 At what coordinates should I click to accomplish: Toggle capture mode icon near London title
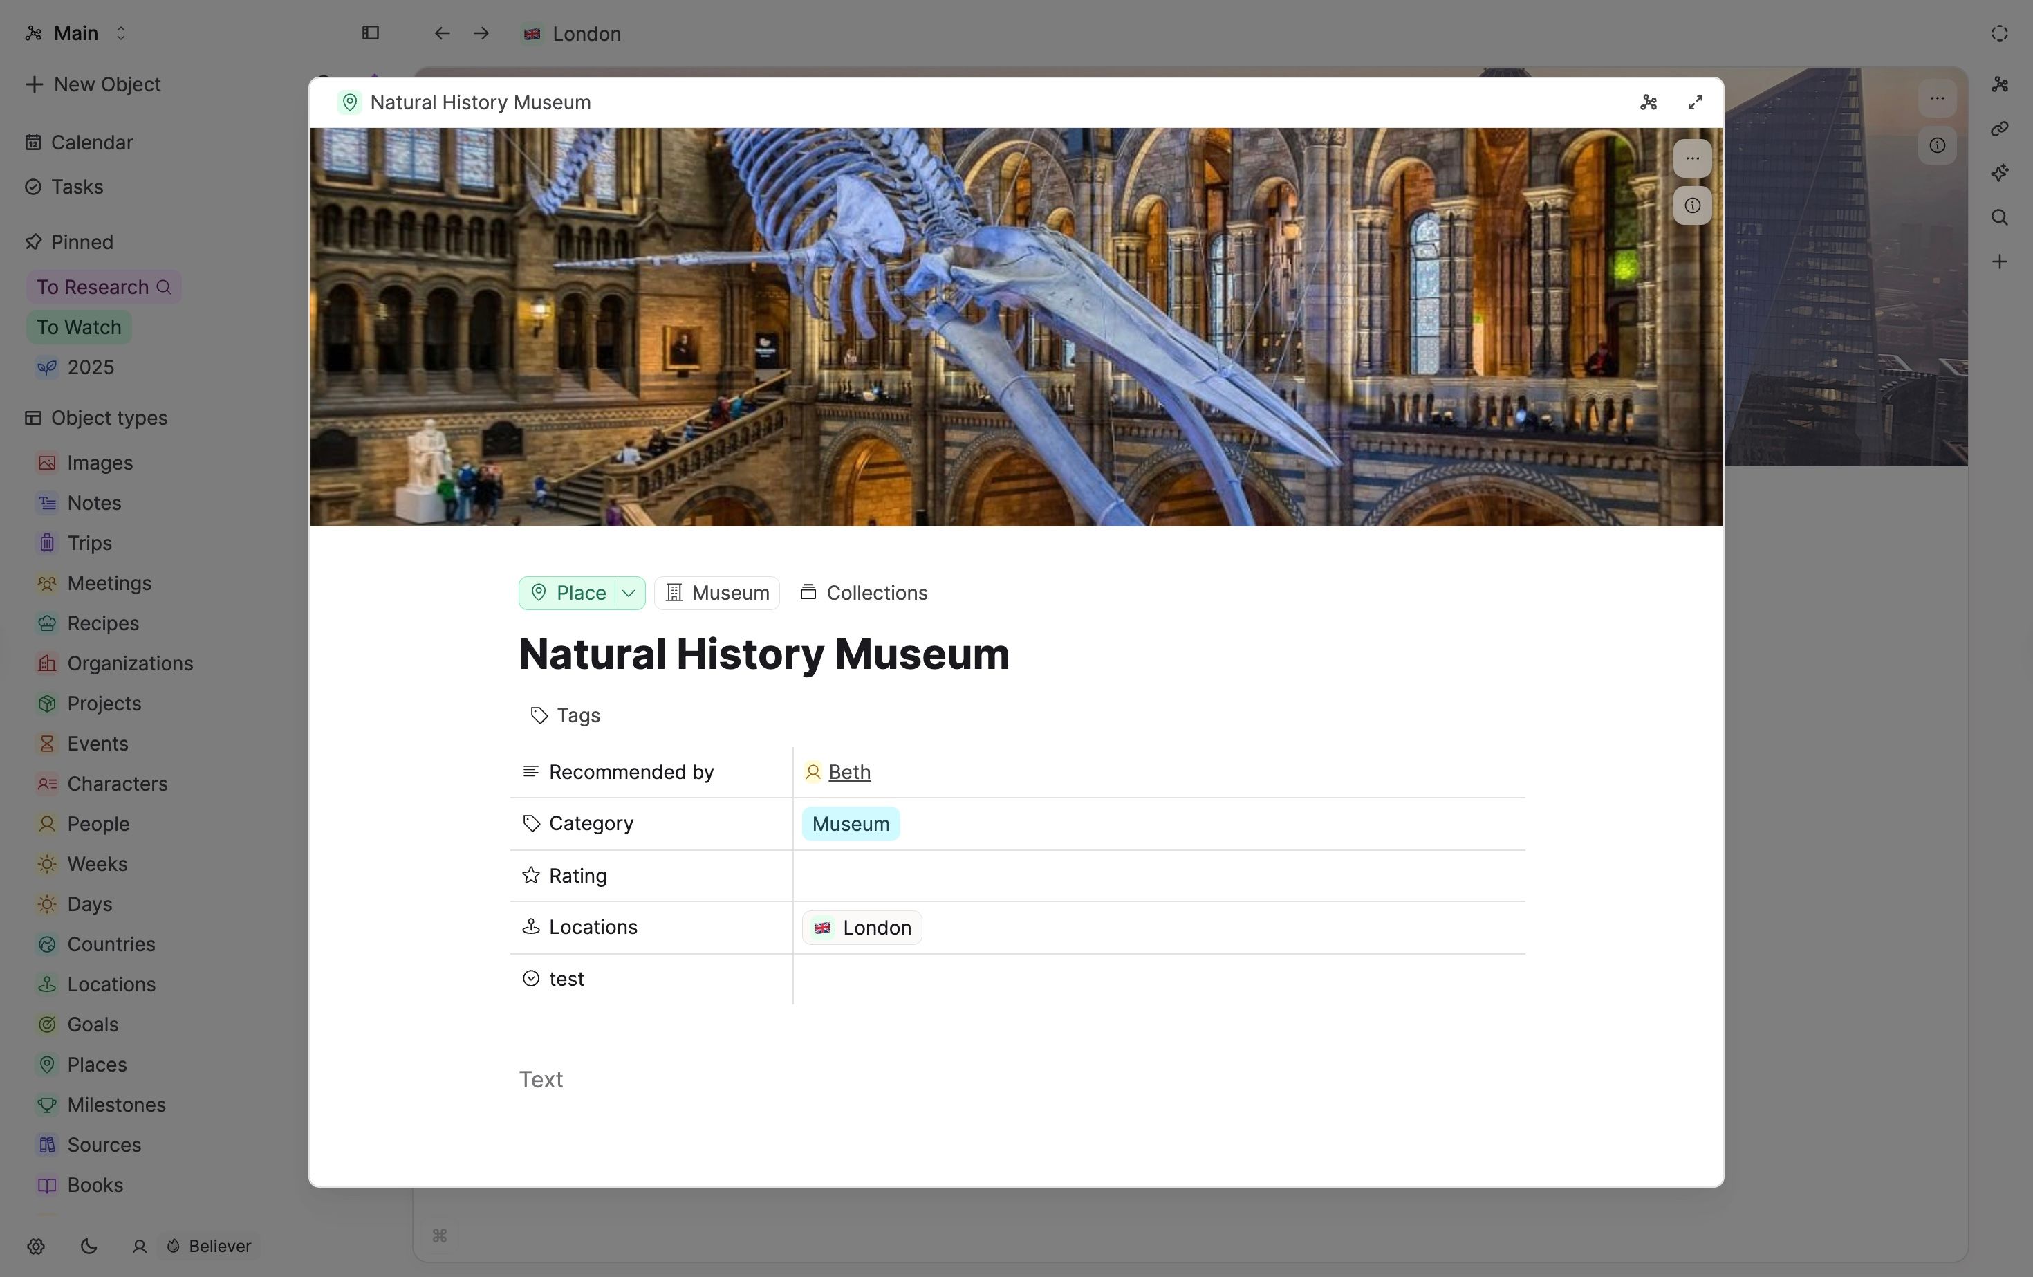(1998, 33)
